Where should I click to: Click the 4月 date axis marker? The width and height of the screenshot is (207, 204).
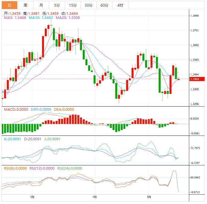95,197
